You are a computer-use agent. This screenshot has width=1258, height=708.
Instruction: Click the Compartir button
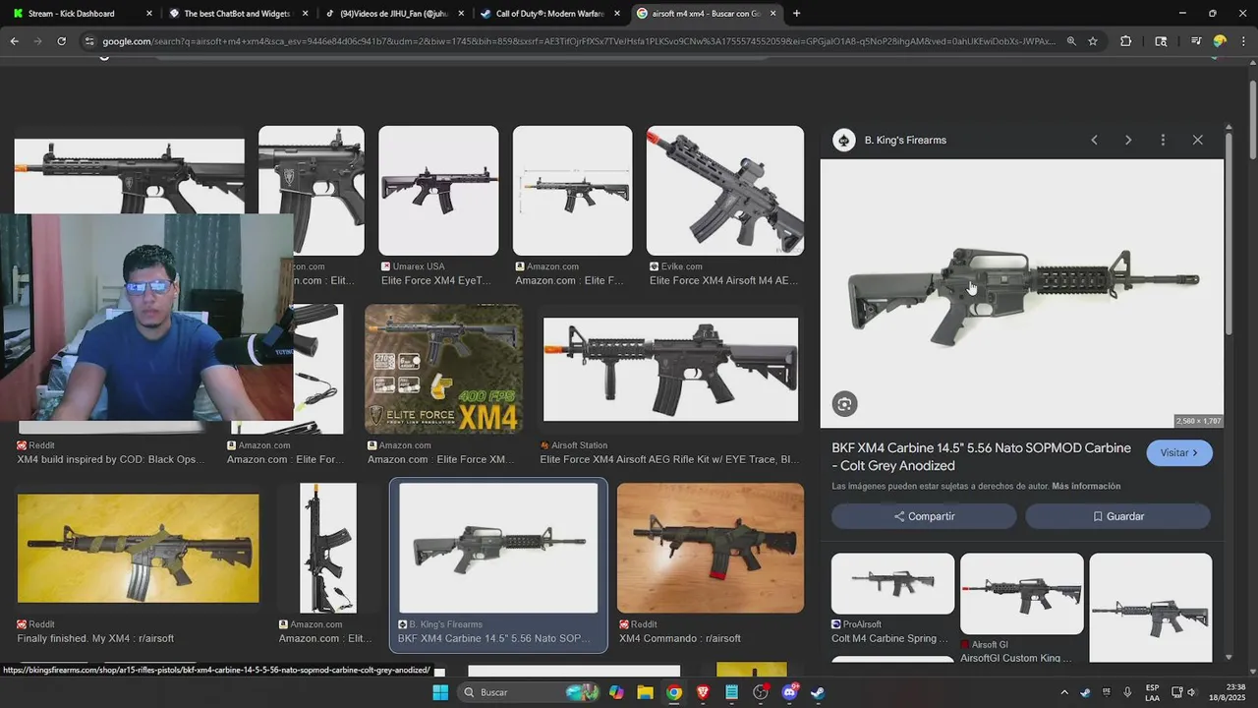[x=924, y=516]
